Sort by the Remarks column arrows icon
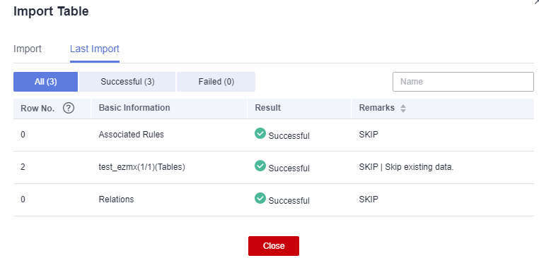Screen dimensions: 539x258 tap(403, 109)
